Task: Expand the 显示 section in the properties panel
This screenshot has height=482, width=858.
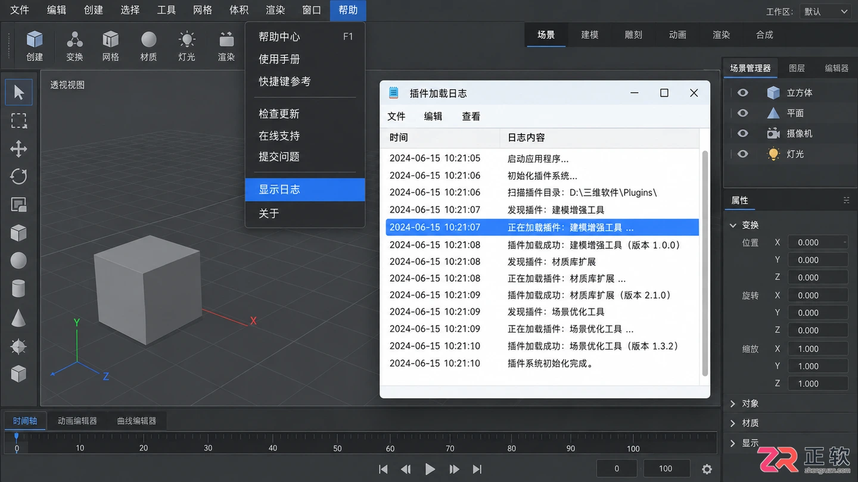Action: 733,443
